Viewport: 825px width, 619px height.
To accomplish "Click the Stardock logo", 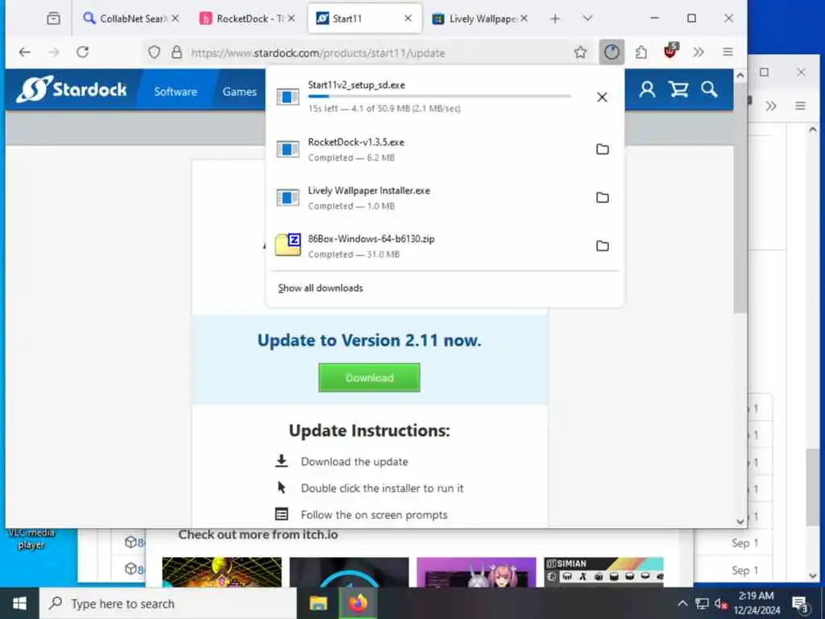I will pos(72,89).
